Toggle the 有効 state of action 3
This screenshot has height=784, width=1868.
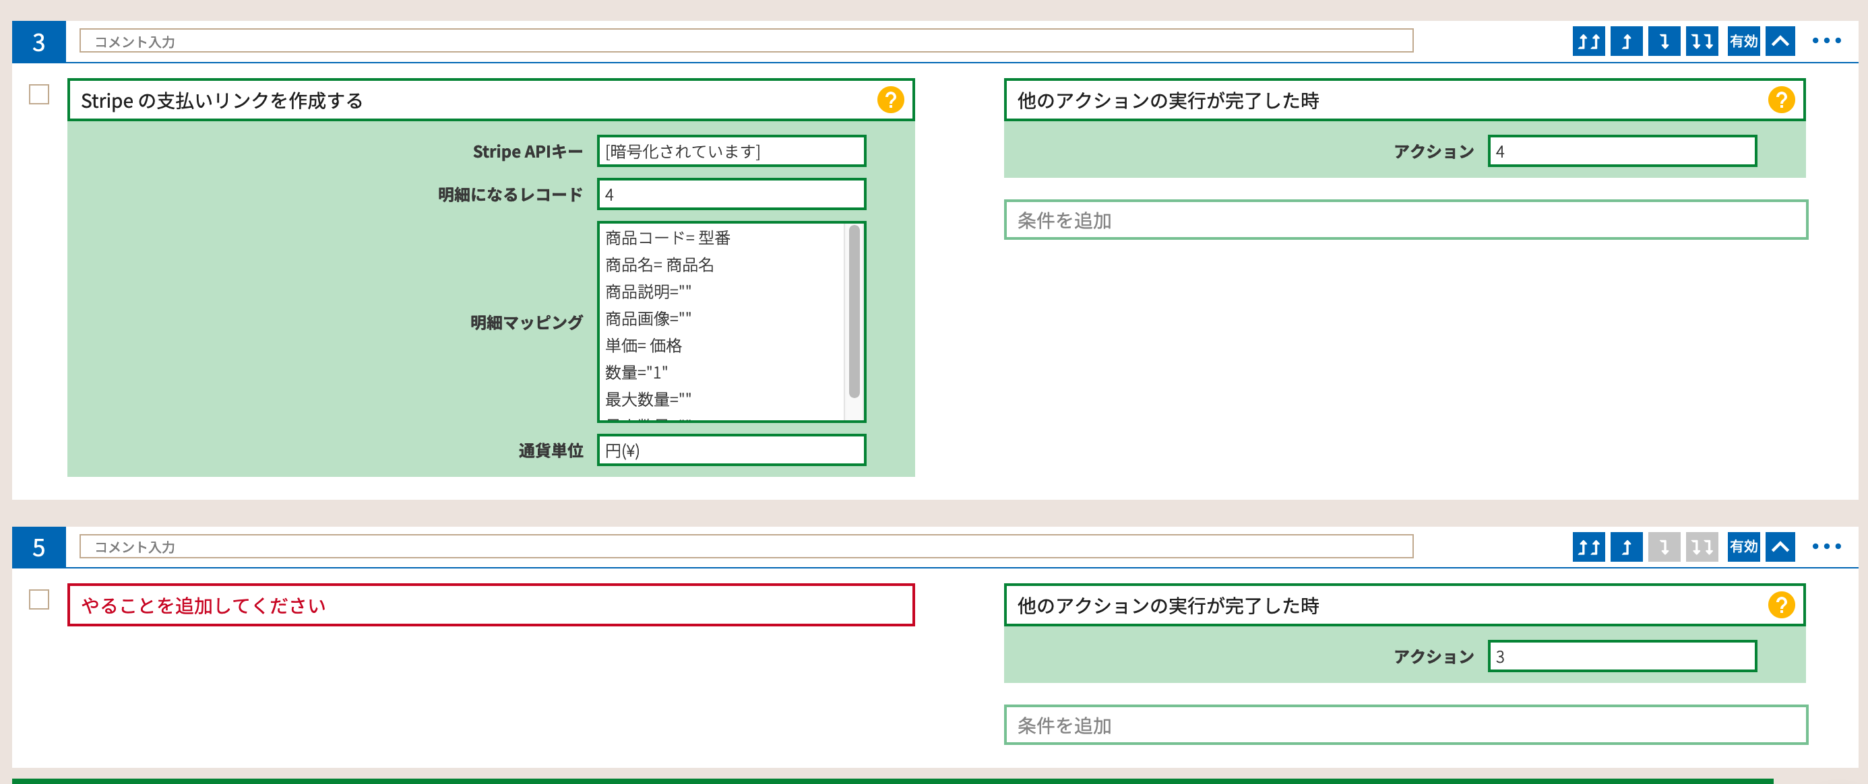tap(1743, 41)
